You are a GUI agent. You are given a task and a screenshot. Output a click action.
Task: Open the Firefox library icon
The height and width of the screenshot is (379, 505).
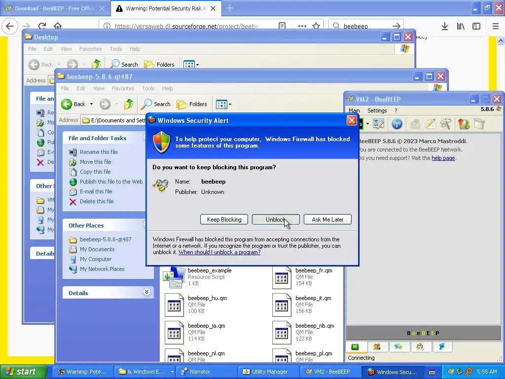(461, 26)
